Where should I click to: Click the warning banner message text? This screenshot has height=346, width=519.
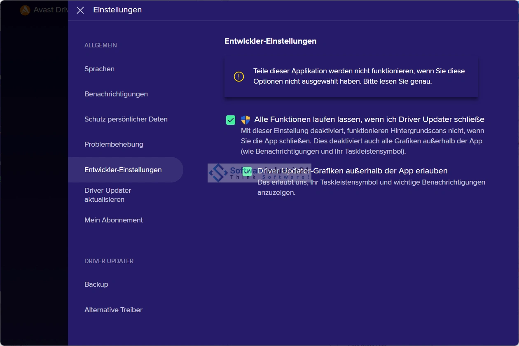[x=358, y=76]
